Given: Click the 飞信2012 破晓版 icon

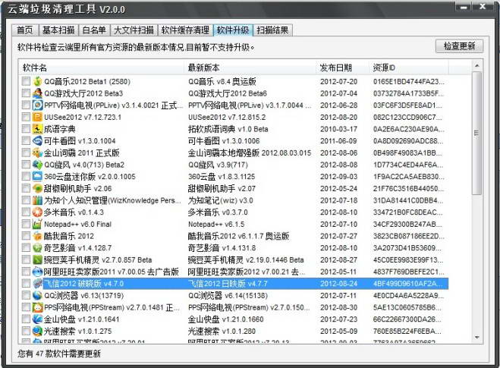Looking at the screenshot, I should (37, 284).
